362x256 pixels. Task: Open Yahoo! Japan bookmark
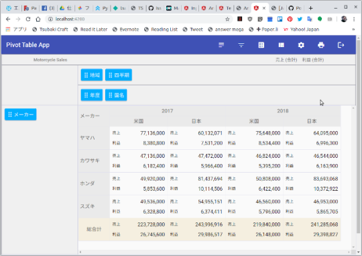(301, 30)
